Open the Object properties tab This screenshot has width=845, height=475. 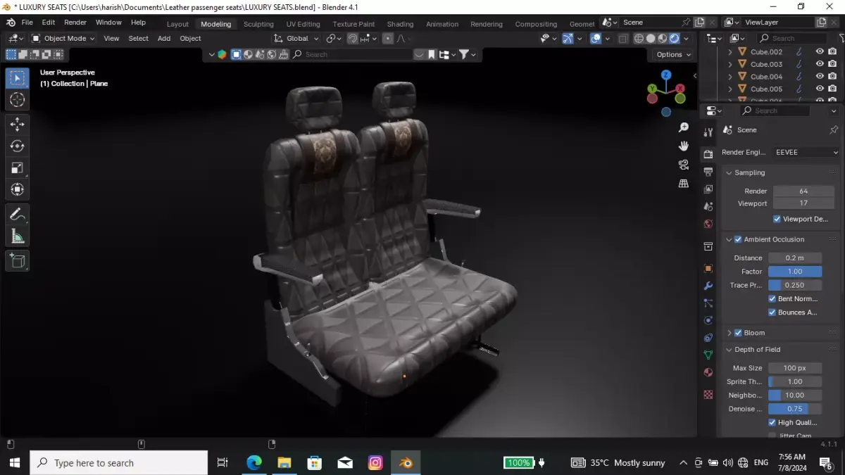pyautogui.click(x=708, y=268)
